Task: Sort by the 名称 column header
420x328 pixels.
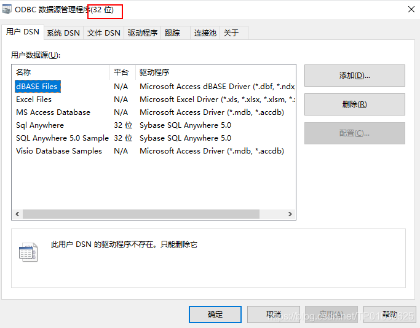Action: click(x=61, y=72)
